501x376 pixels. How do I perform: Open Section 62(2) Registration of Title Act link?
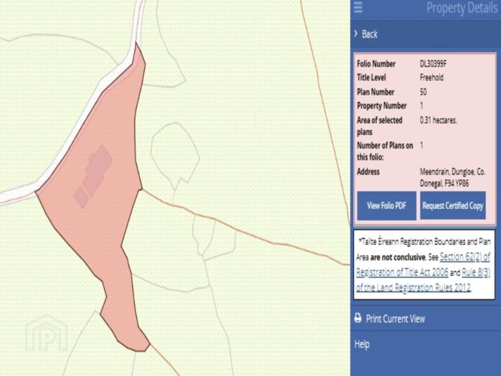[x=464, y=257]
